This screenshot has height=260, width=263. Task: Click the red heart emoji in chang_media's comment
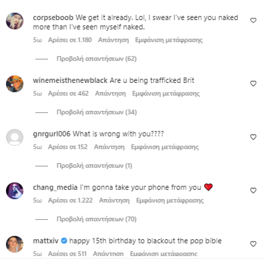(209, 187)
